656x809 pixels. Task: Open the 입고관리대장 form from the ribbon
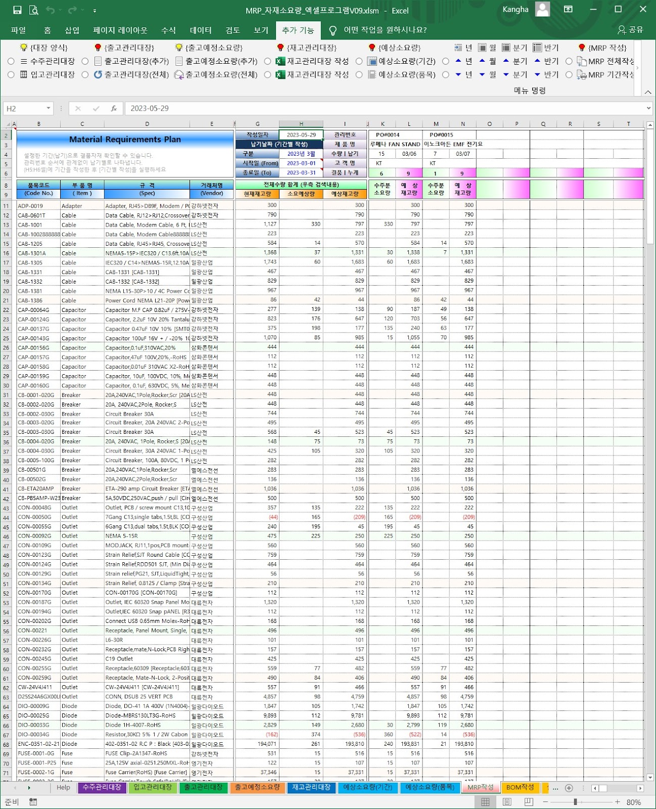click(x=48, y=74)
